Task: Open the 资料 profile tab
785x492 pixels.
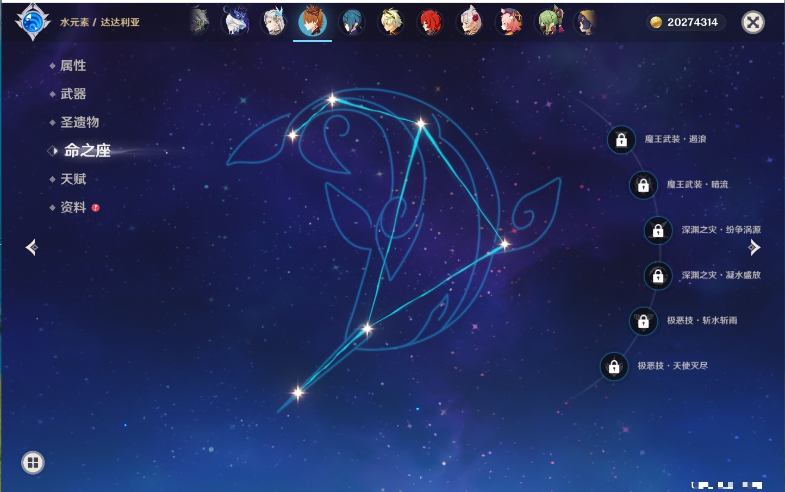Action: click(73, 207)
